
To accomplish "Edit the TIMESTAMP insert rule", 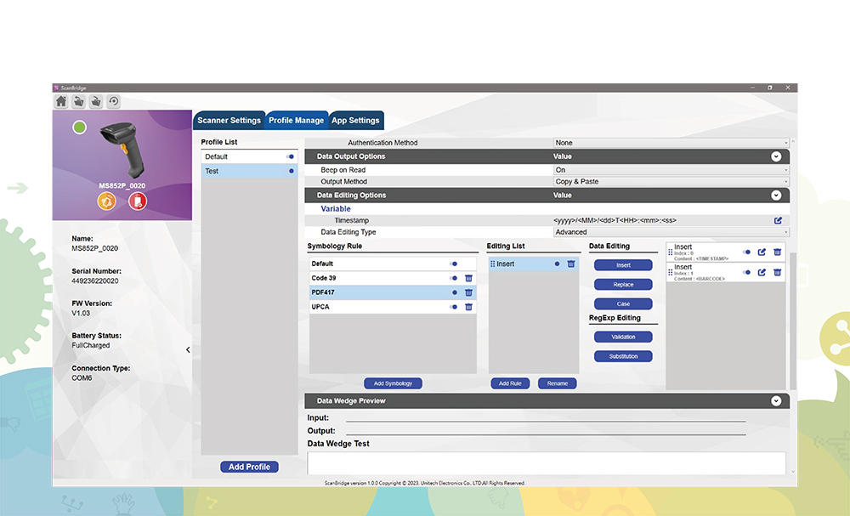I will pos(762,252).
